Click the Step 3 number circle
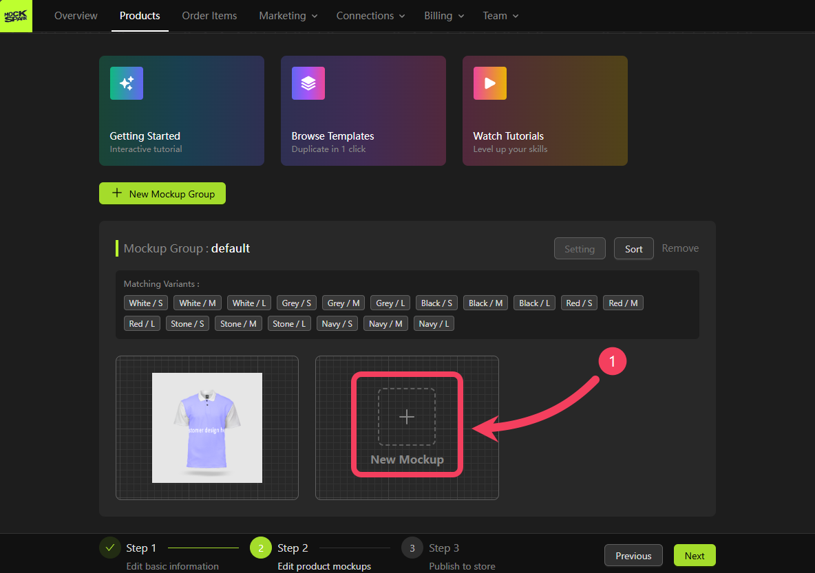 [x=412, y=548]
